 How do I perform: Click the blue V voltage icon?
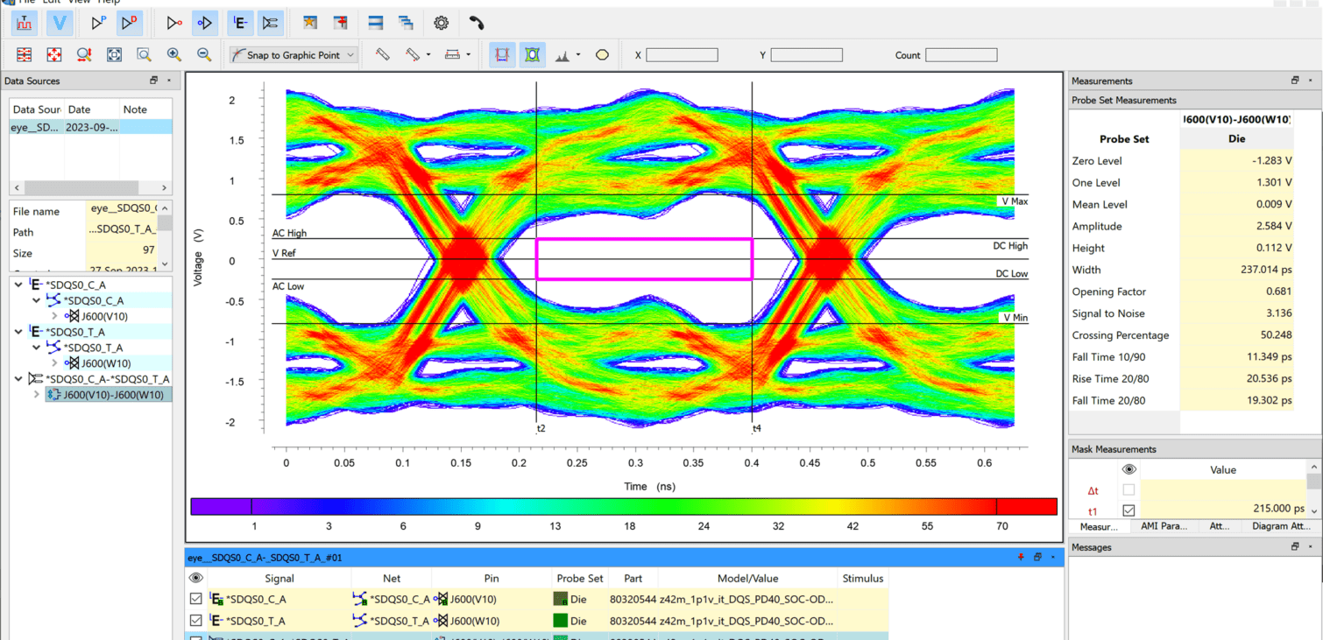coord(60,23)
